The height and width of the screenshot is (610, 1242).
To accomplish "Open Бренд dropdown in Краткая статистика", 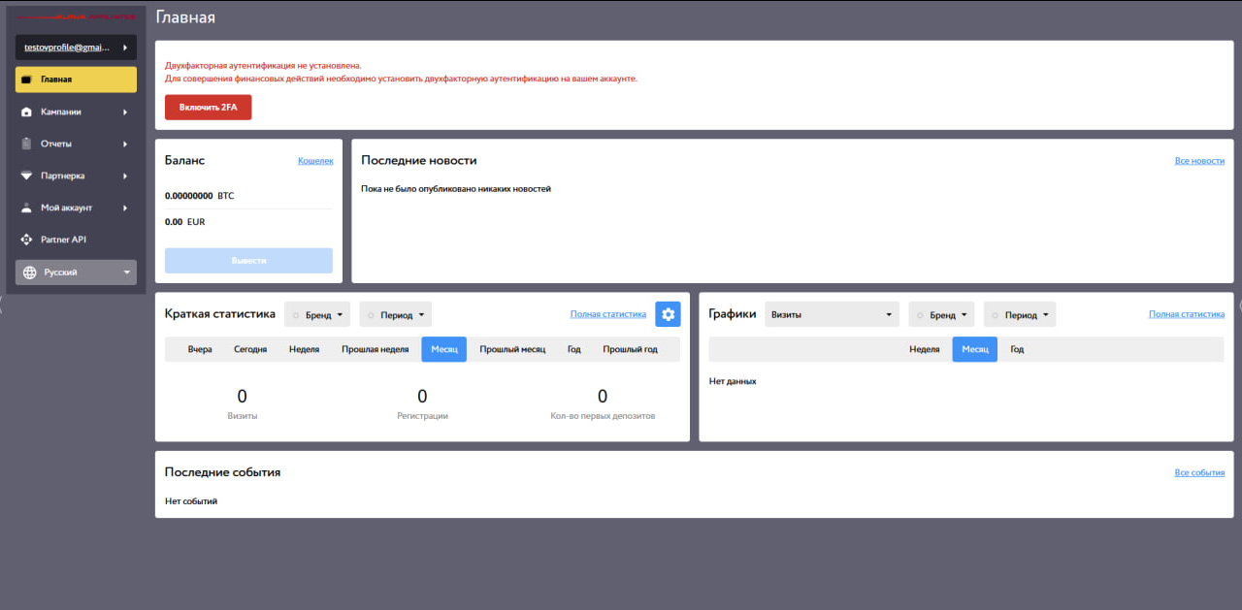I will click(x=317, y=315).
